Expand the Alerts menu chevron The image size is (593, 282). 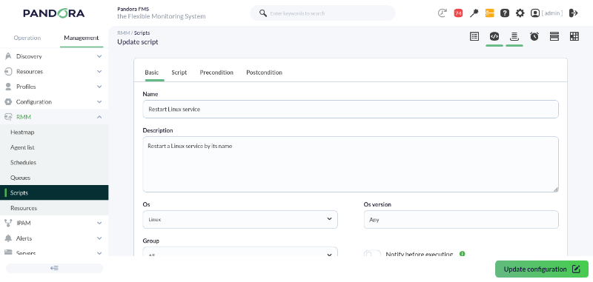(99, 238)
